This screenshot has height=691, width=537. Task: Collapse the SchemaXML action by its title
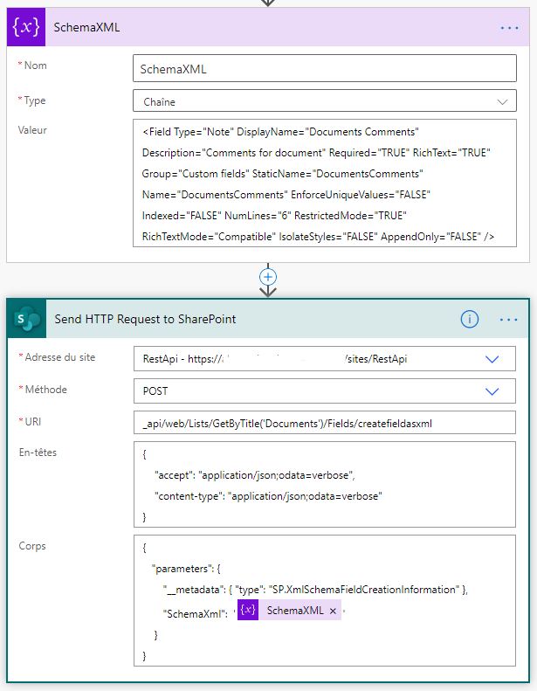click(x=86, y=27)
